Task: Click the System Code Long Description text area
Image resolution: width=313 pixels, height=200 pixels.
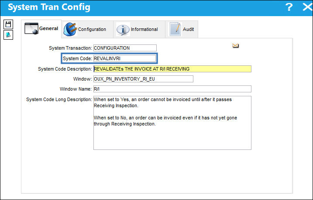Action: click(172, 123)
